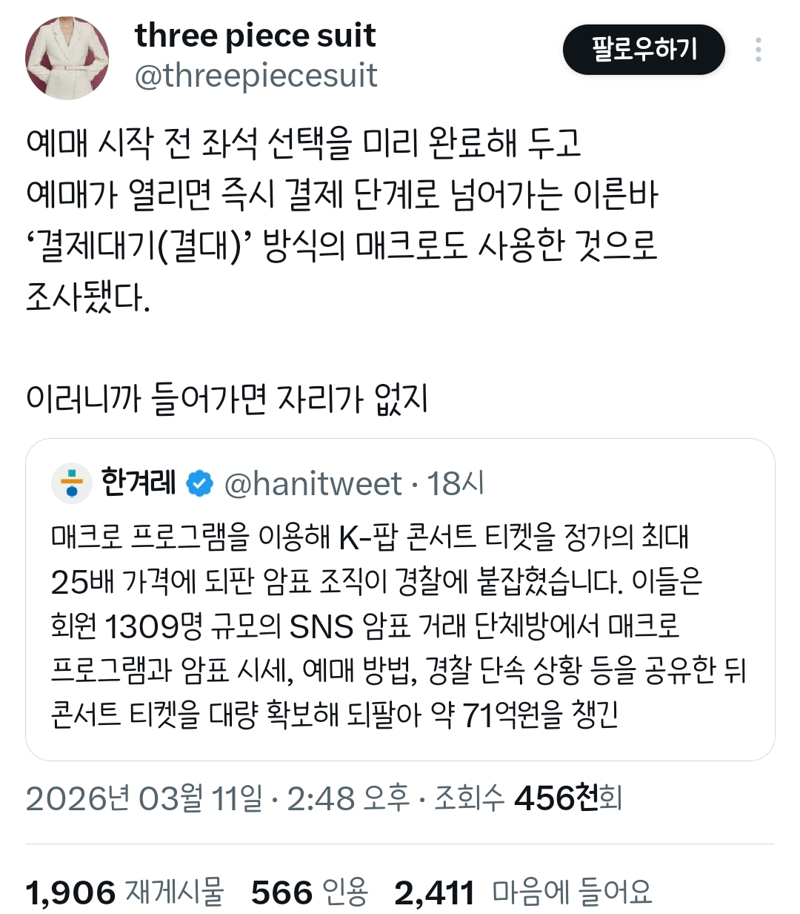Select the comment line 이러니까 들어가면 자리가 없지
Image resolution: width=800 pixels, height=914 pixels.
[227, 400]
